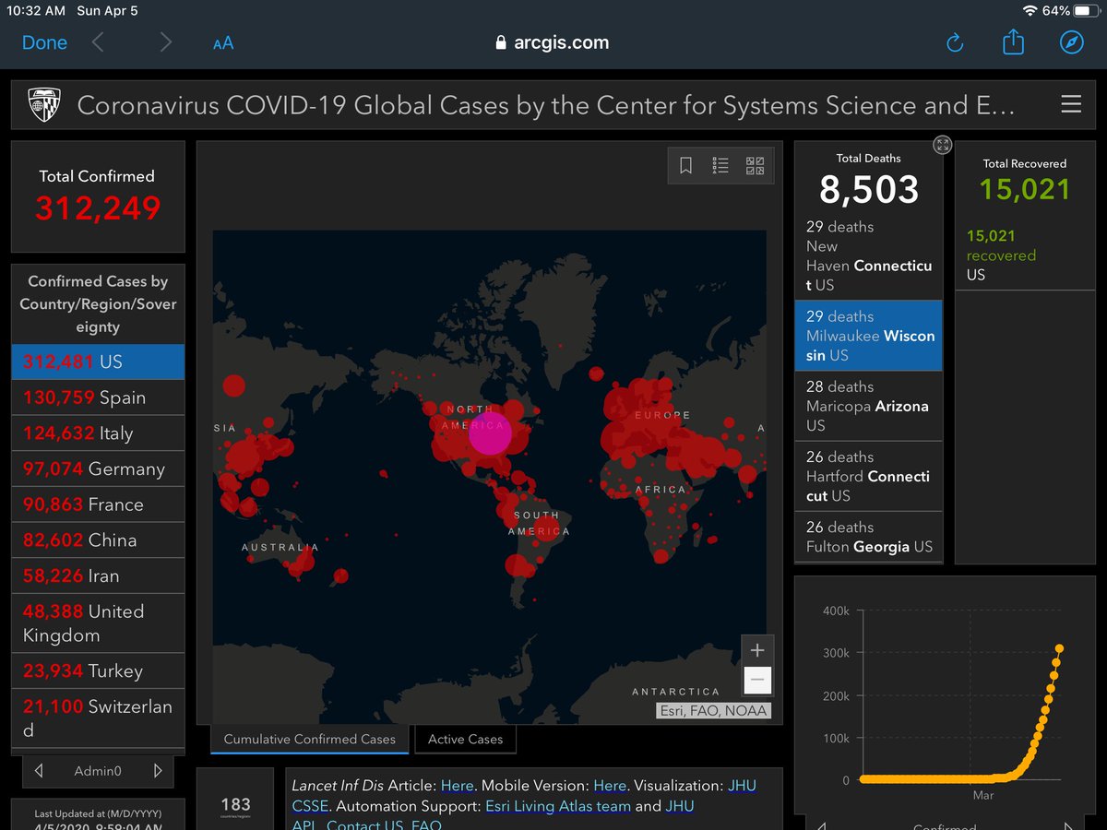
Task: Go back with the browser back arrow
Action: 98,42
